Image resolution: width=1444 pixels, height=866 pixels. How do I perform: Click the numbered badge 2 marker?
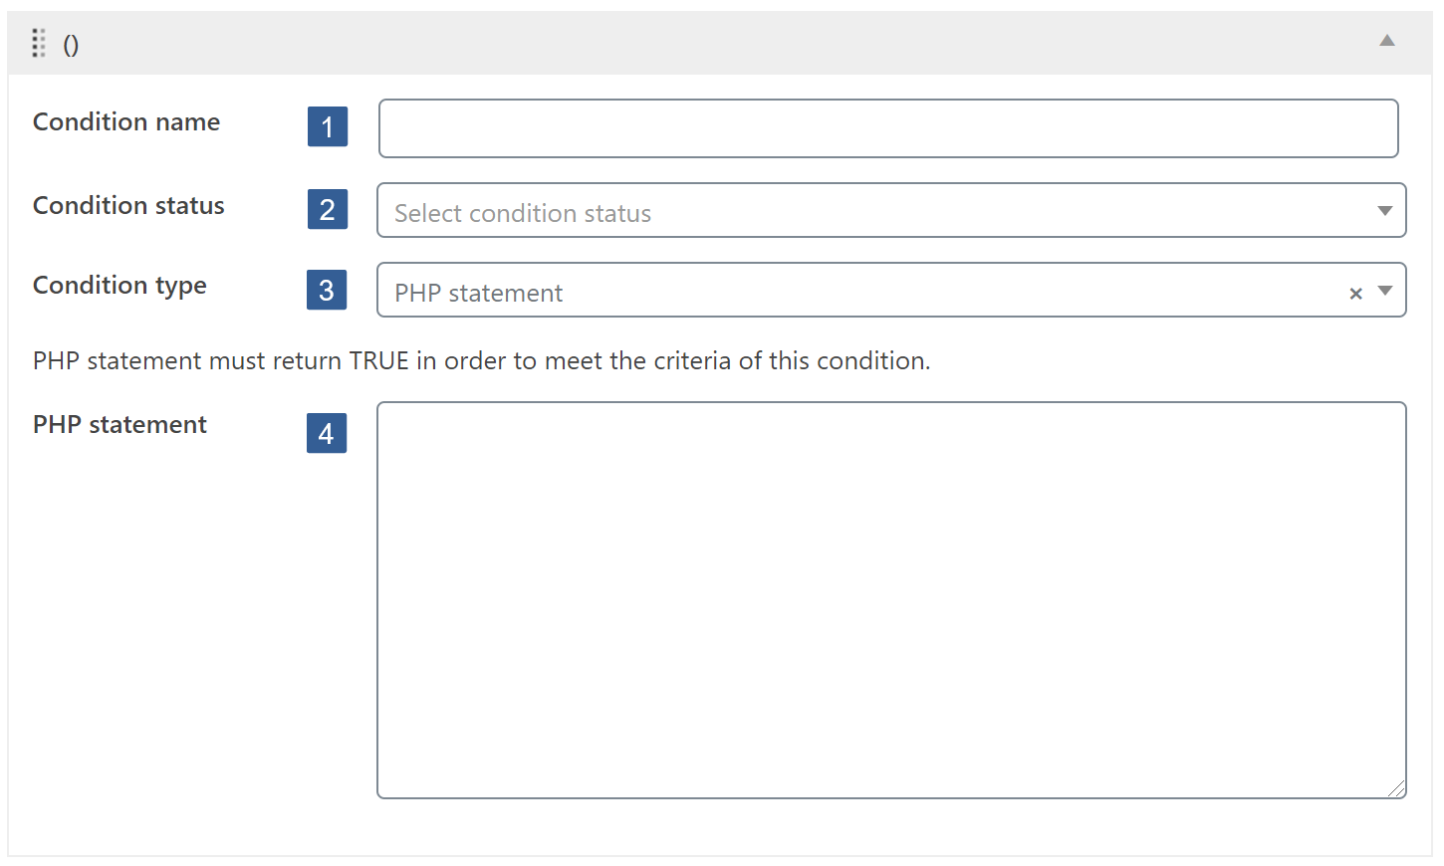pyautogui.click(x=328, y=209)
